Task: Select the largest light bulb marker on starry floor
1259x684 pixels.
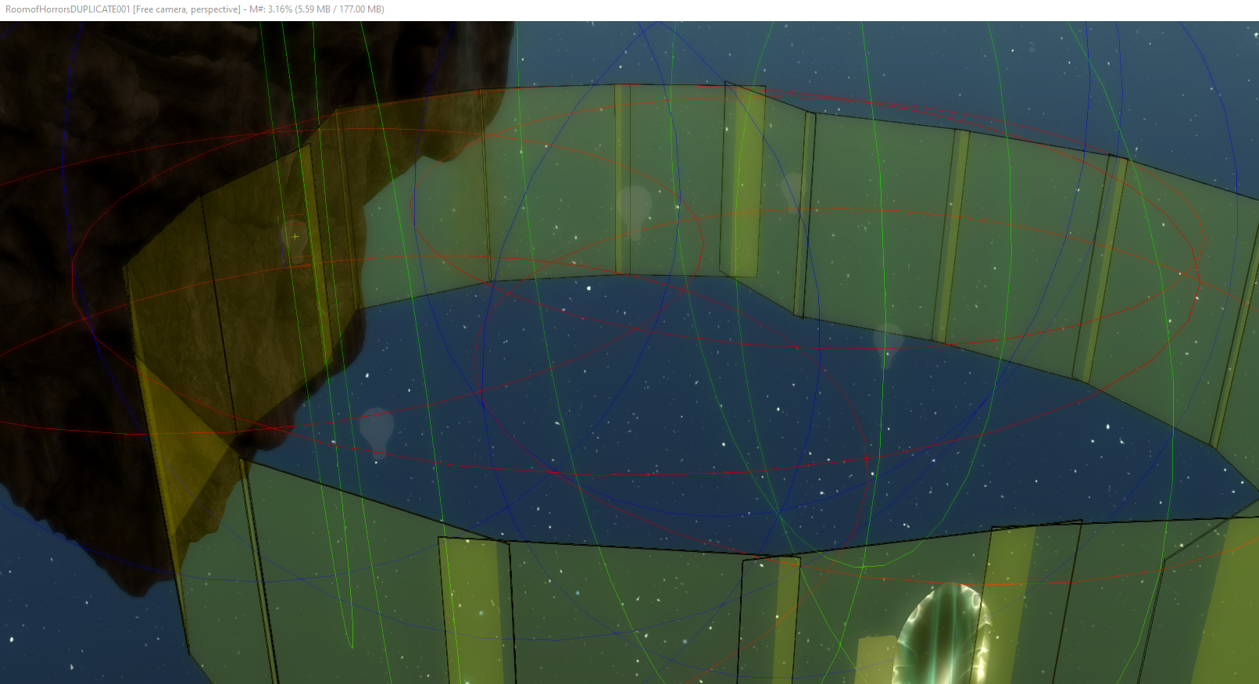Action: (377, 432)
